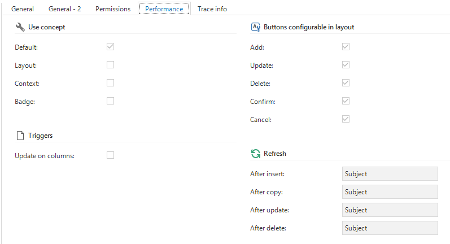Open the After insert refresh field
Viewport: 450px width, 244px height.
[390, 174]
